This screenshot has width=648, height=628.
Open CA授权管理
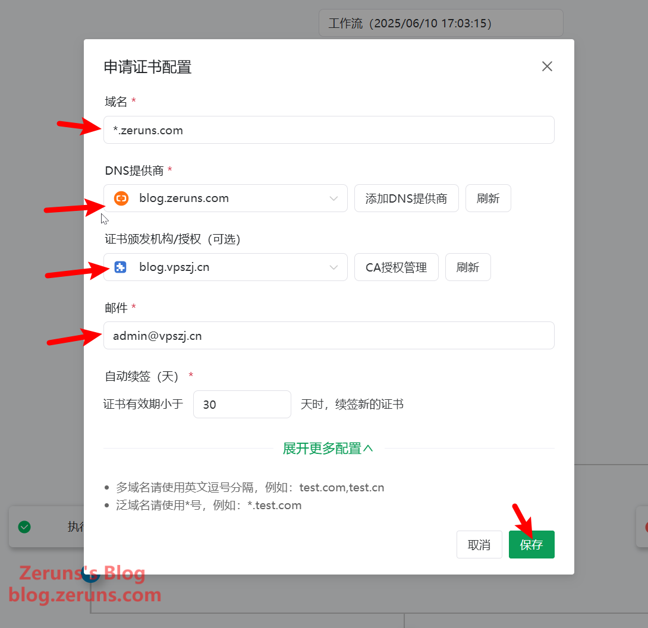[x=396, y=267]
